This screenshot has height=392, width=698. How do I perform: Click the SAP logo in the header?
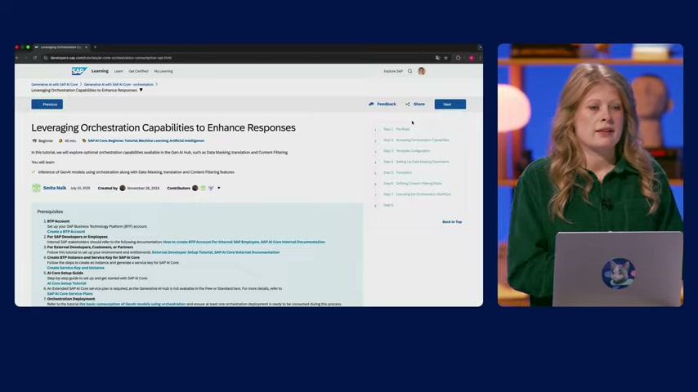(79, 71)
